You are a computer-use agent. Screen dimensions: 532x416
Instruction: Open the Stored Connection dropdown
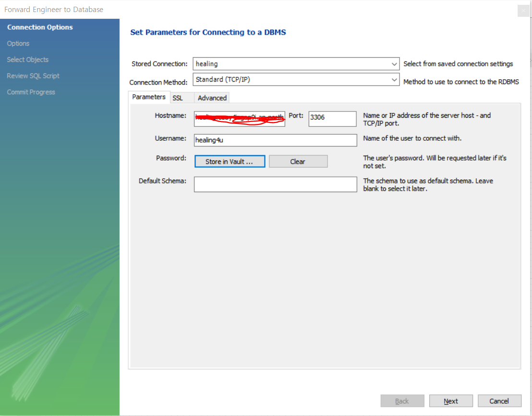(296, 64)
